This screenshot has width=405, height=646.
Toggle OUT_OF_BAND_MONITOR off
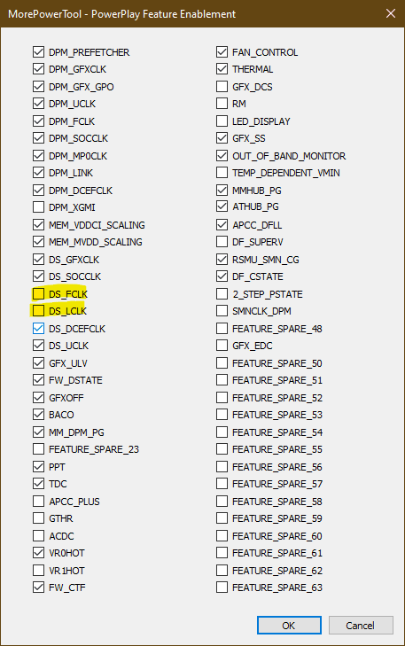(222, 156)
